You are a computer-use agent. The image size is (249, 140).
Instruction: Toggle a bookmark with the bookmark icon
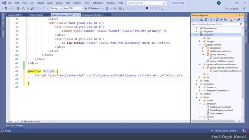pos(147,9)
